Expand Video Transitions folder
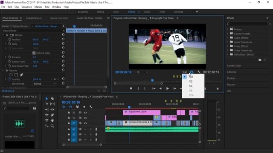Screen dimensions: 273x153 [x=227, y=50]
